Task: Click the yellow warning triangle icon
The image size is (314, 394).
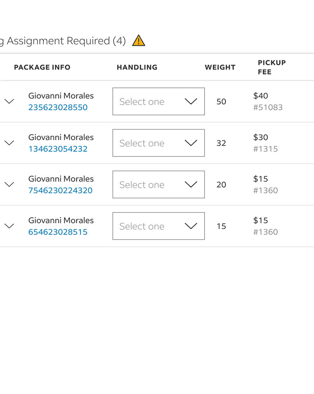Action: tap(138, 41)
